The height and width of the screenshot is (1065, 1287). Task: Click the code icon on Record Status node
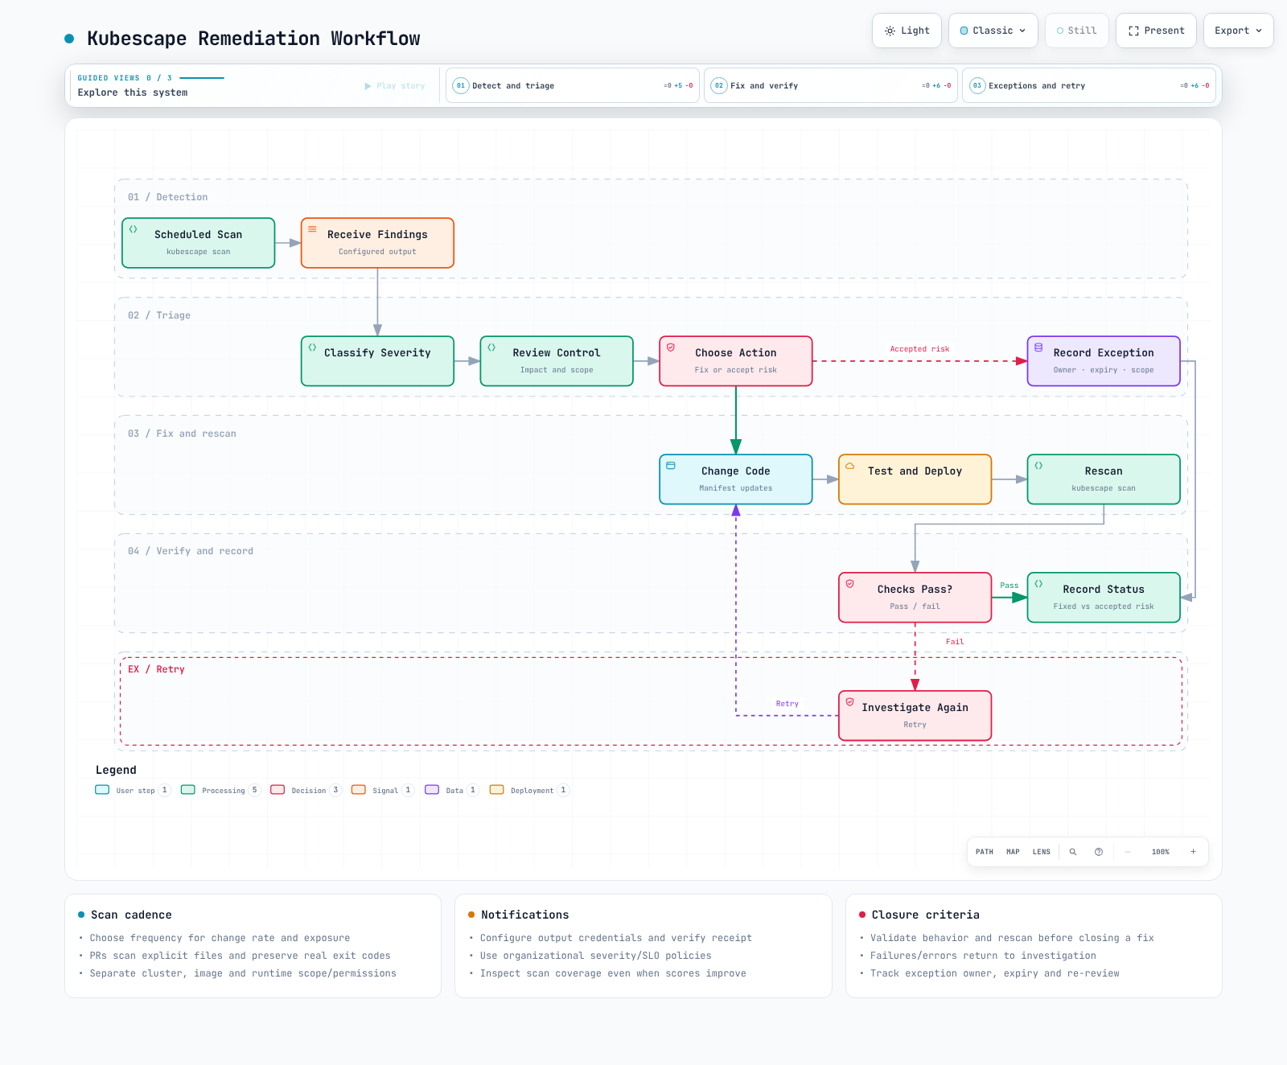(x=1038, y=584)
